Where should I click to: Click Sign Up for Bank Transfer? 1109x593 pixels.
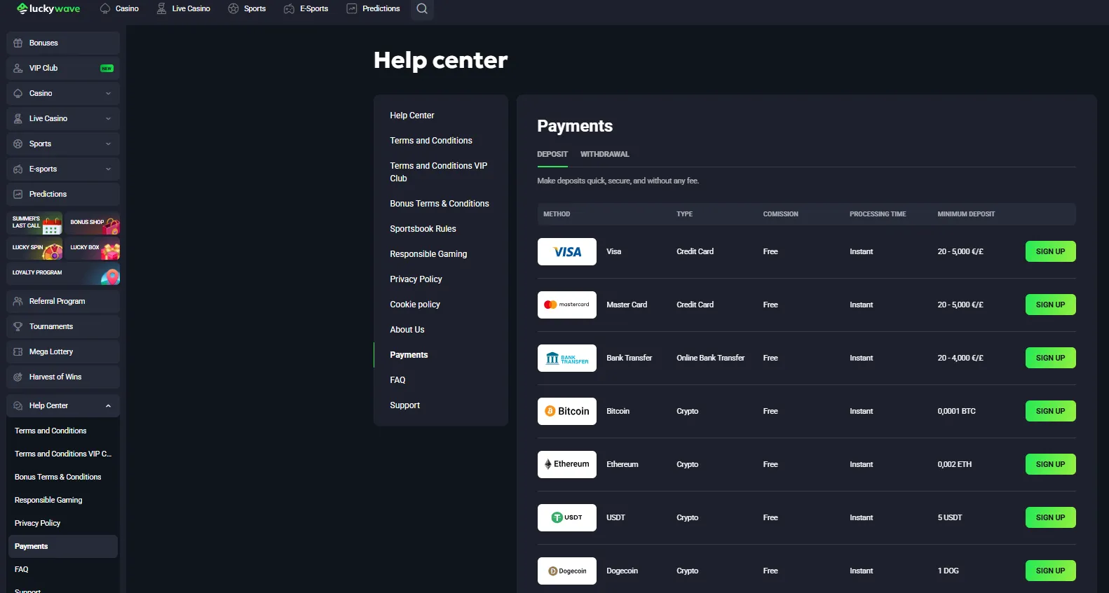coord(1050,358)
